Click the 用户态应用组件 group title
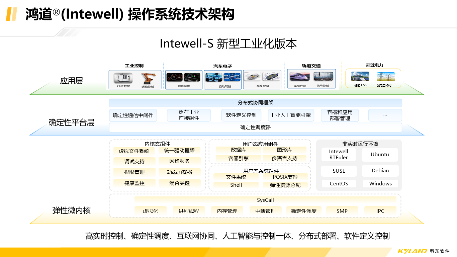Viewport: 457px width, 257px height. pos(261,144)
